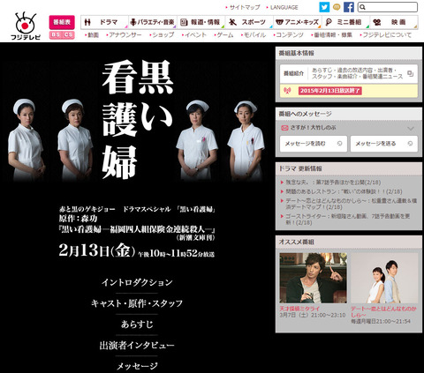Image resolution: width=424 pixels, height=373 pixels.
Task: Click the film camera icon on 映画 tab
Action: point(376,22)
